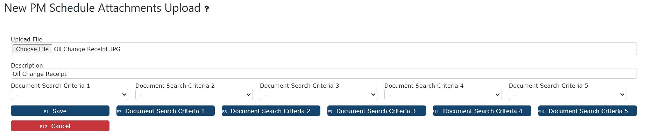
Task: Click the F14 Document Search Criteria 5 button
Action: tap(588, 111)
